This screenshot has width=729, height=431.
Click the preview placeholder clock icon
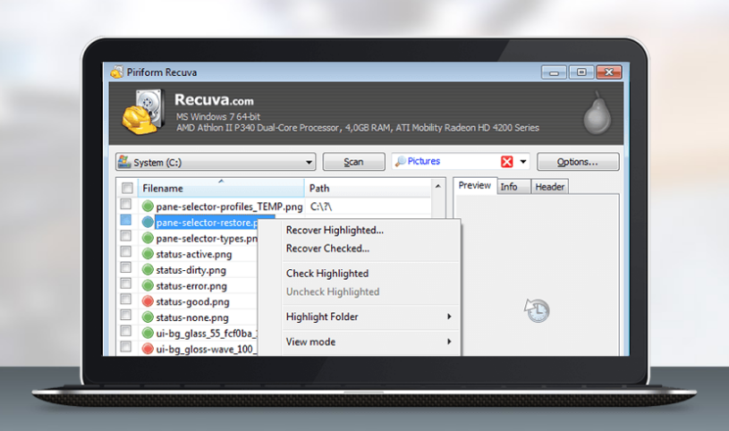tap(537, 310)
